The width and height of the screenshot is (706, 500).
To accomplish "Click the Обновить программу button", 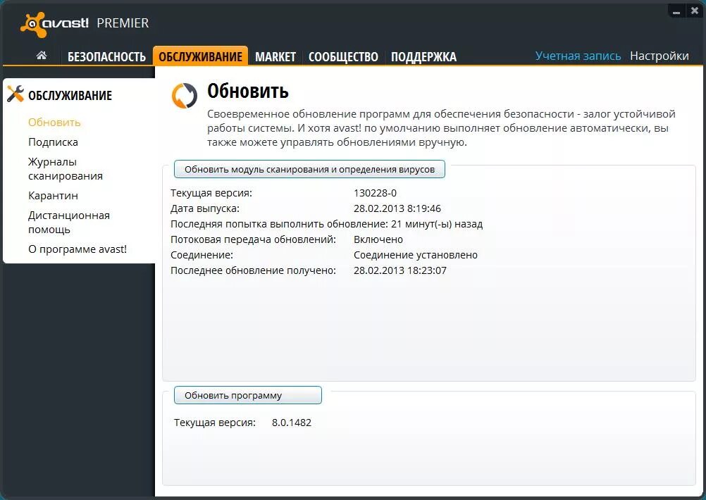I will pos(247,395).
